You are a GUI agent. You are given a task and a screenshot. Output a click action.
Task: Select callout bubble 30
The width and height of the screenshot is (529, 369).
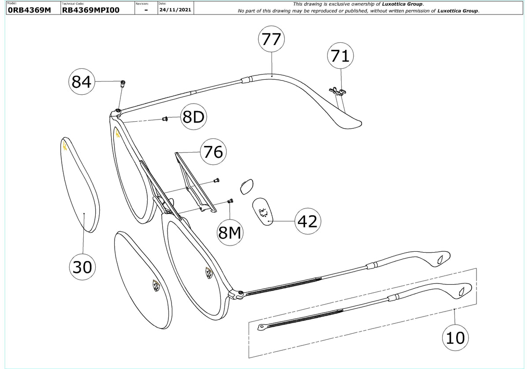point(82,267)
